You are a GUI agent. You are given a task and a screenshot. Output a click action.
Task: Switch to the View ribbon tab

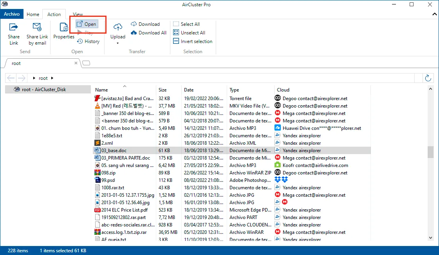[x=78, y=14]
